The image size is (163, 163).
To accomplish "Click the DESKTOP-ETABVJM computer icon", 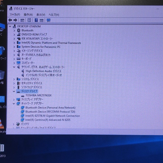I will pyautogui.click(x=14, y=26).
